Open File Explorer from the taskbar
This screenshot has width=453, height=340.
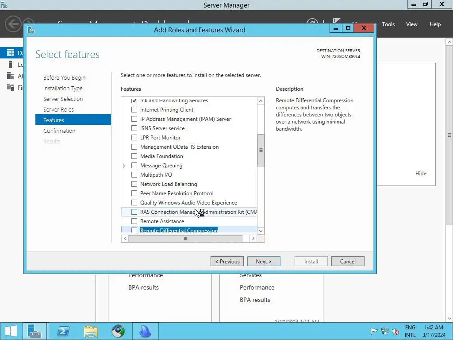tap(91, 331)
